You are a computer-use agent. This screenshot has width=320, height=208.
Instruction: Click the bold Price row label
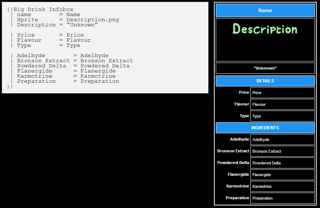(244, 93)
